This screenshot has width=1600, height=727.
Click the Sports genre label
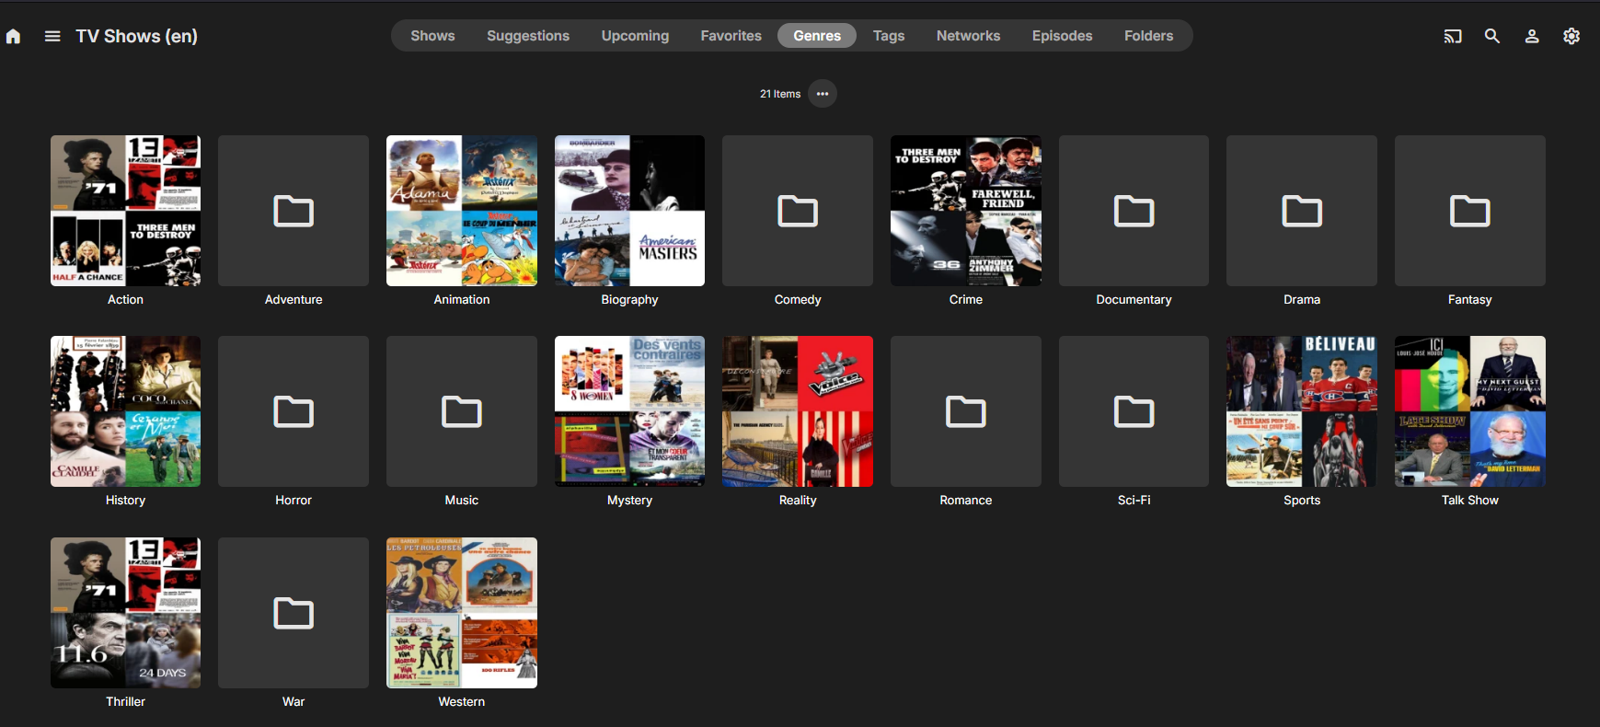[x=1302, y=501]
